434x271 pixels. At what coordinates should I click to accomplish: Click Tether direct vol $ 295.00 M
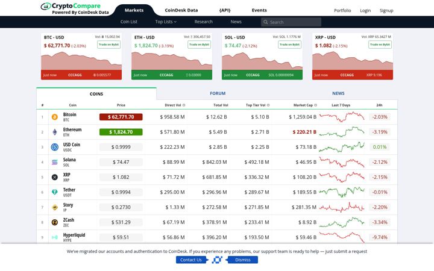[172, 192]
